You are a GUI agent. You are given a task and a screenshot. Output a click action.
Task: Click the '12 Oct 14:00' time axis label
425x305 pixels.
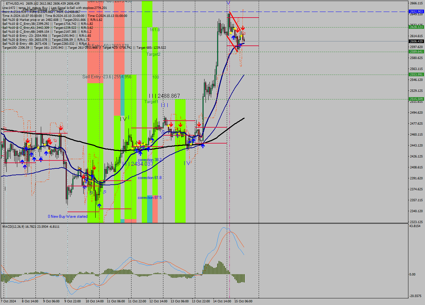158,301
